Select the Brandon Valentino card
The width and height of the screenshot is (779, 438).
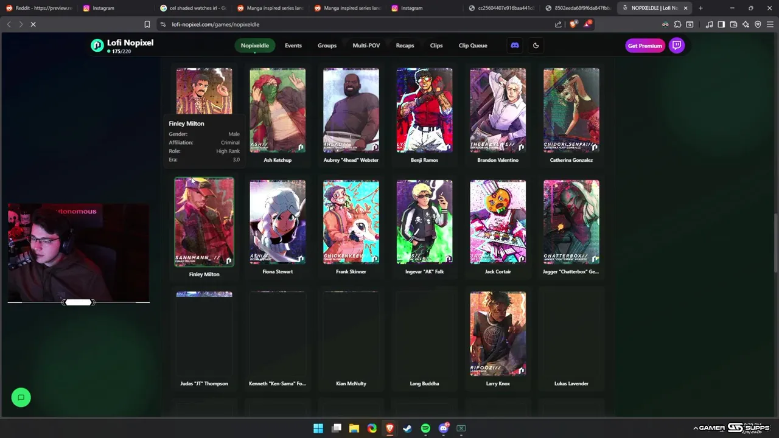pos(498,116)
